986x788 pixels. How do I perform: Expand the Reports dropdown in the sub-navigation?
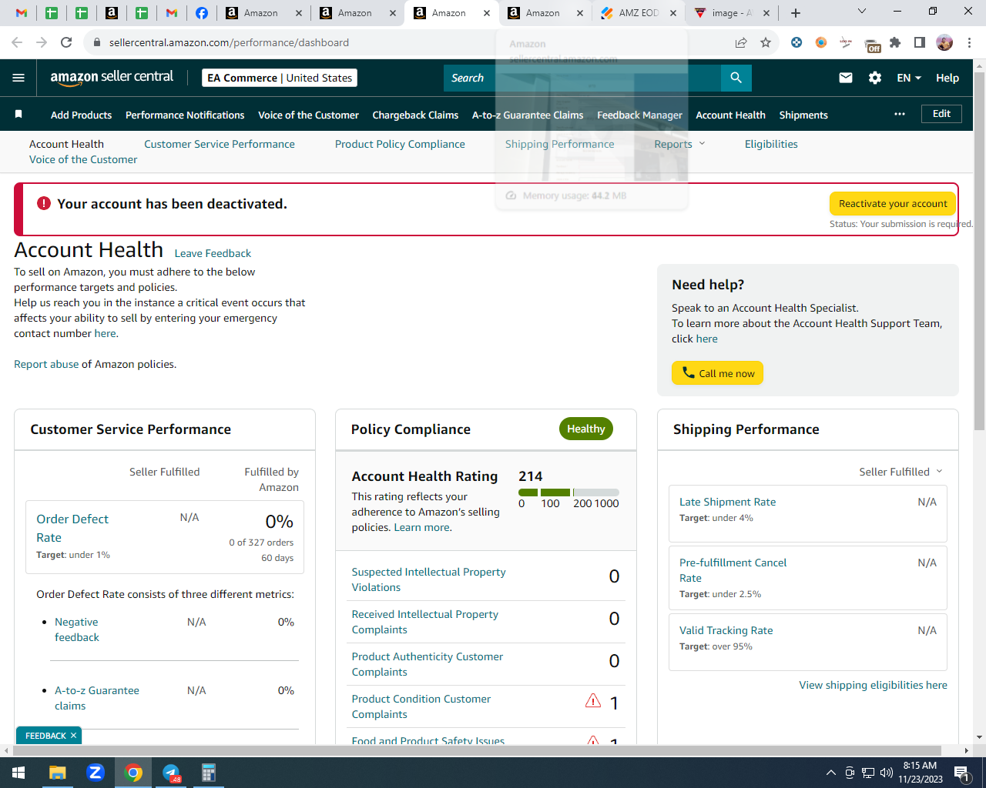point(679,144)
